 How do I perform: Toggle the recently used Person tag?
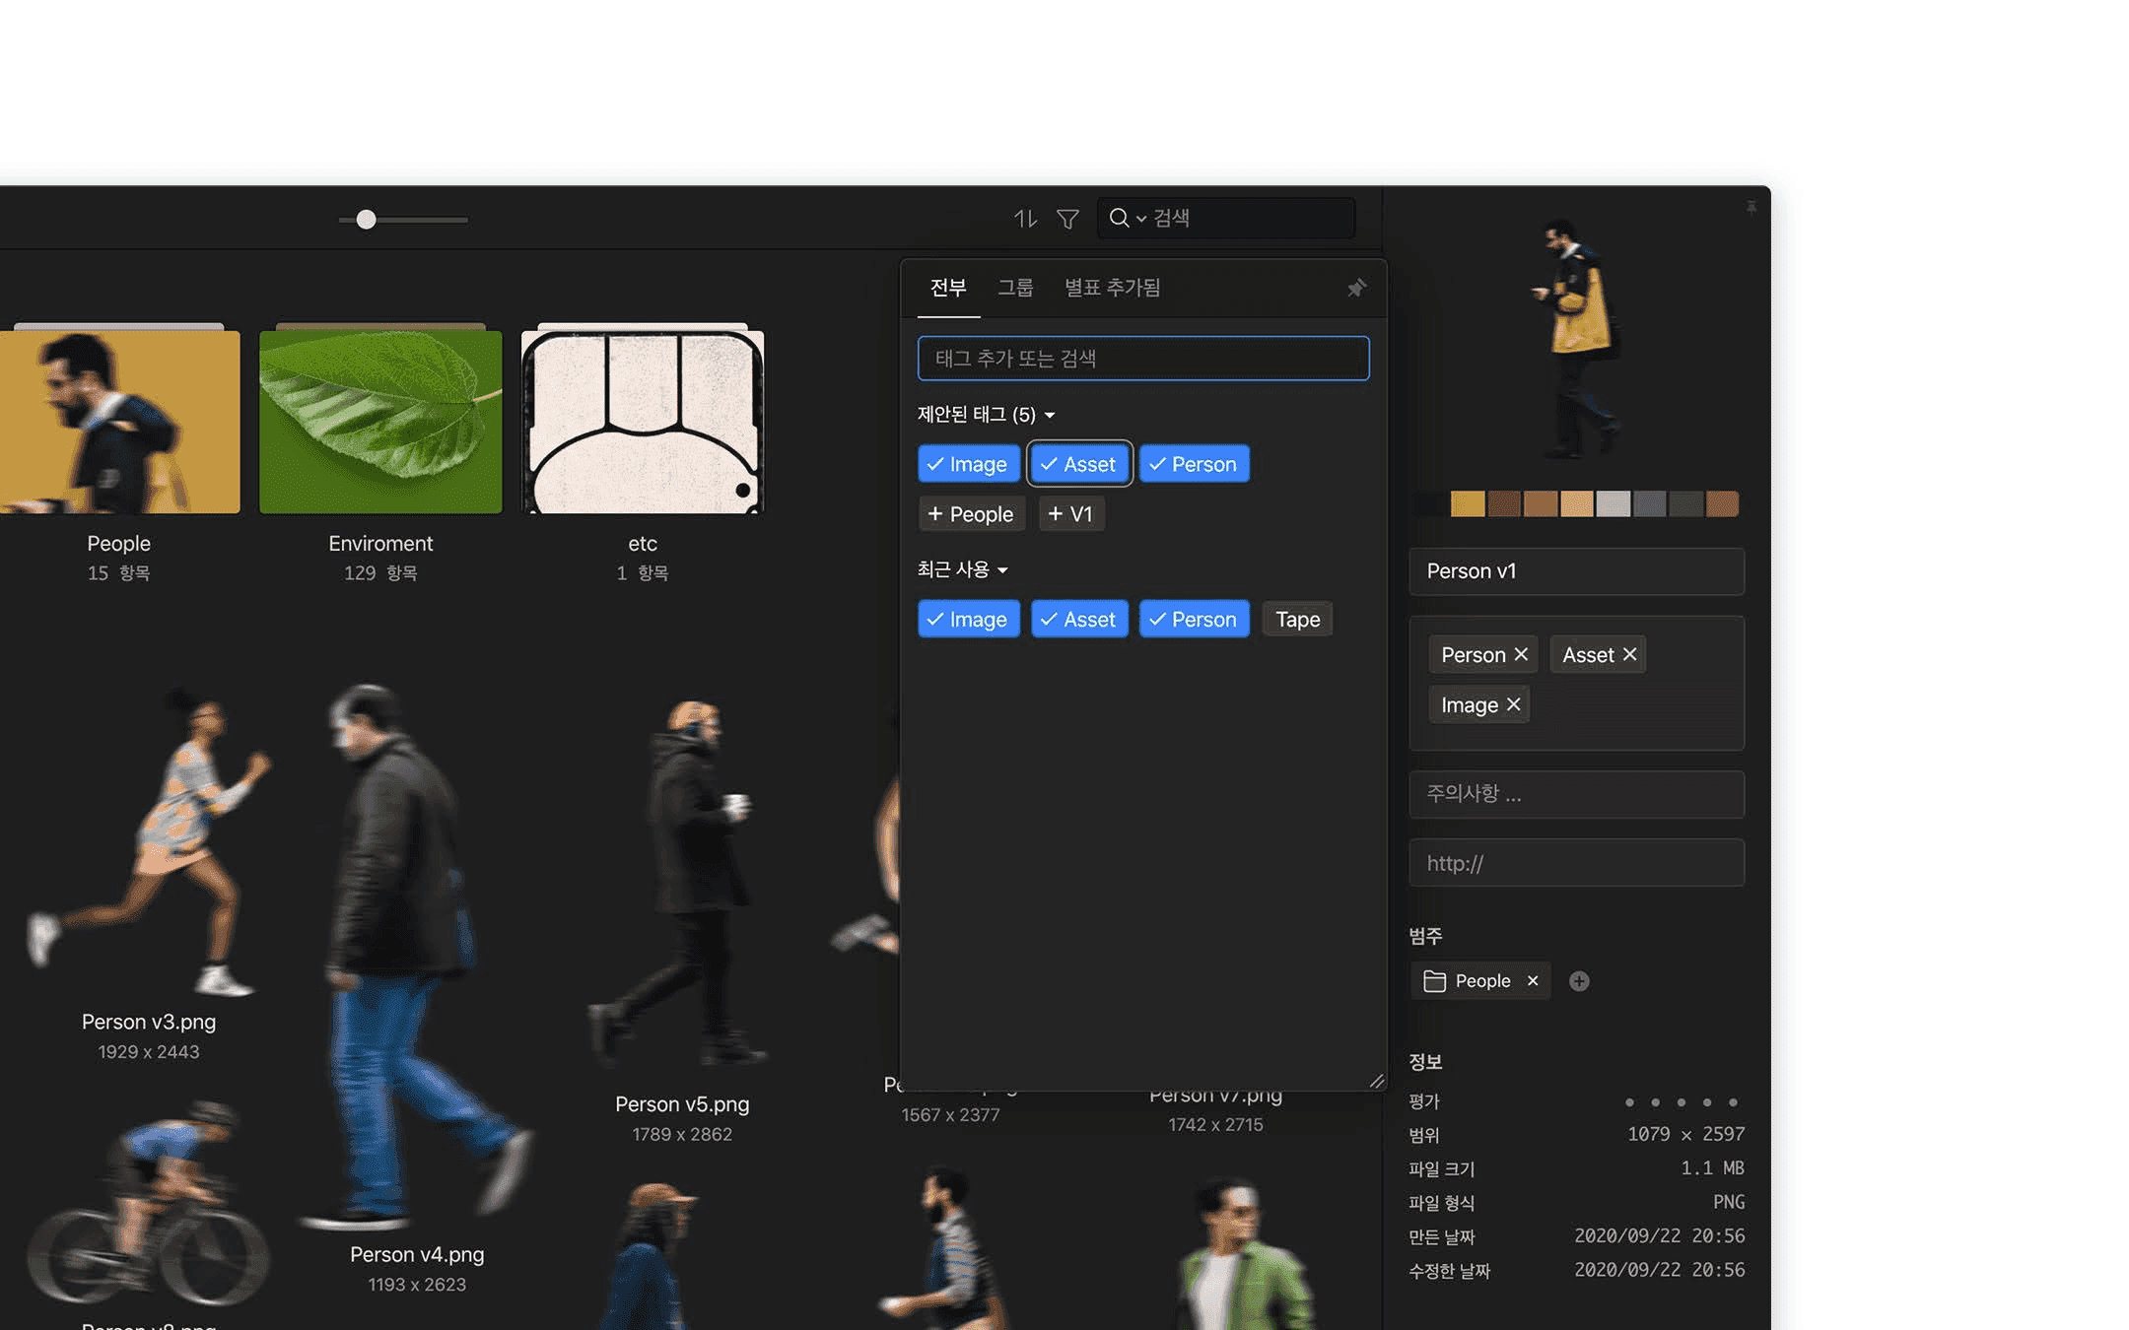point(1194,620)
